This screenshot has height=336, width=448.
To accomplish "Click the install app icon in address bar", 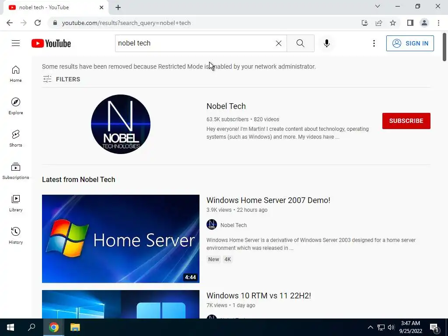I will coord(364,23).
